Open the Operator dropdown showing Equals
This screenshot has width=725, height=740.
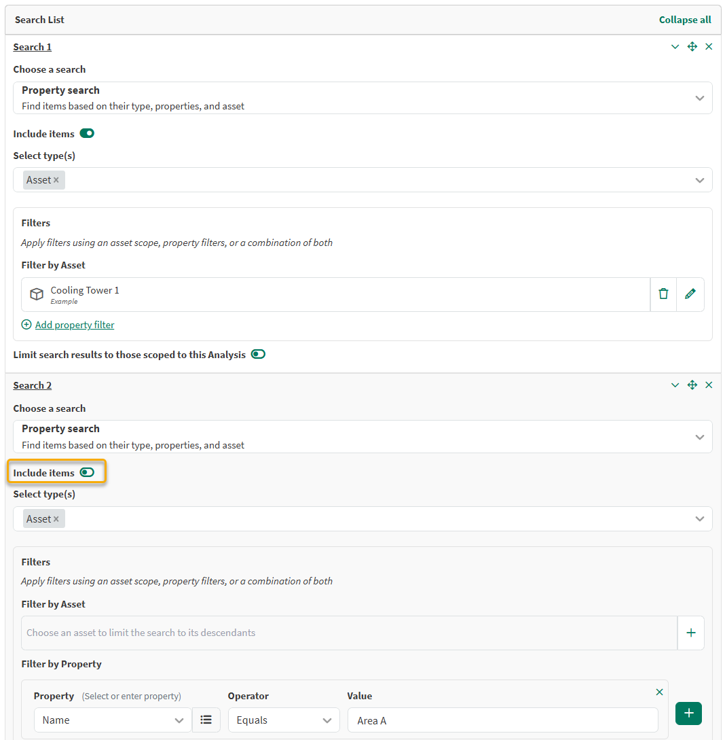[283, 720]
